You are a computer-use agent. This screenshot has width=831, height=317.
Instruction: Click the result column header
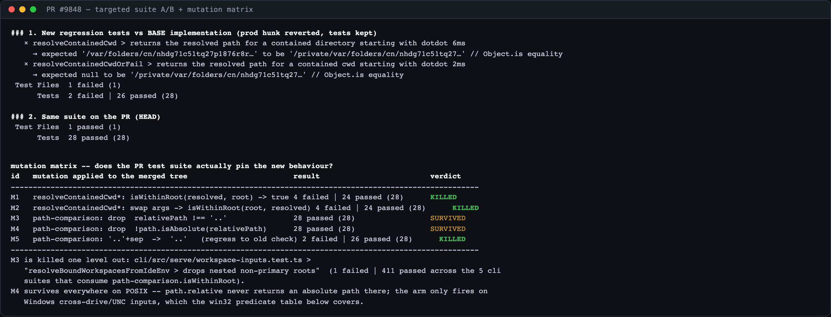(x=307, y=176)
